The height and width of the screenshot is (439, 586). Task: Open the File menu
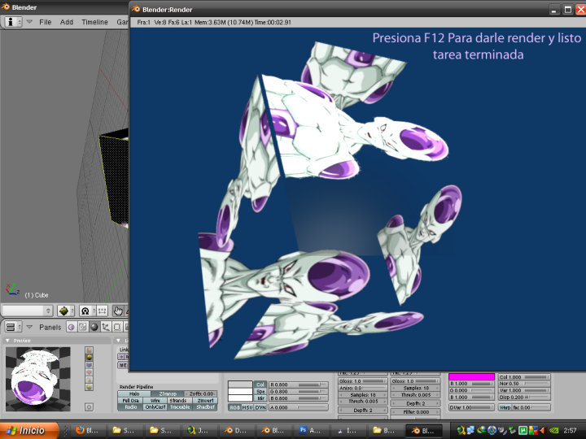tap(46, 22)
